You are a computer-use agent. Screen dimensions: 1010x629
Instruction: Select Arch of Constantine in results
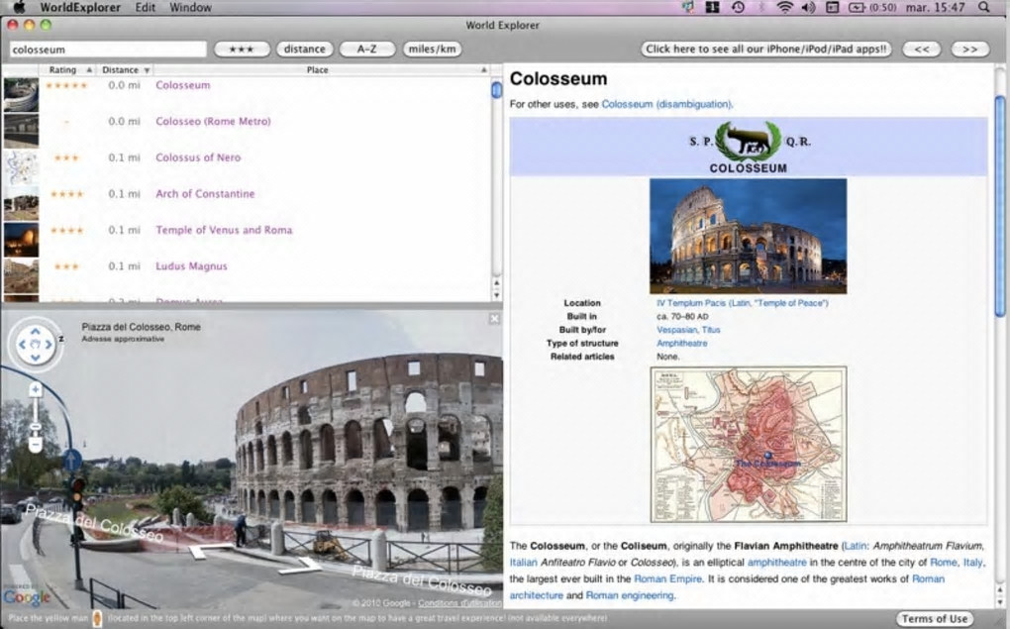click(x=206, y=193)
